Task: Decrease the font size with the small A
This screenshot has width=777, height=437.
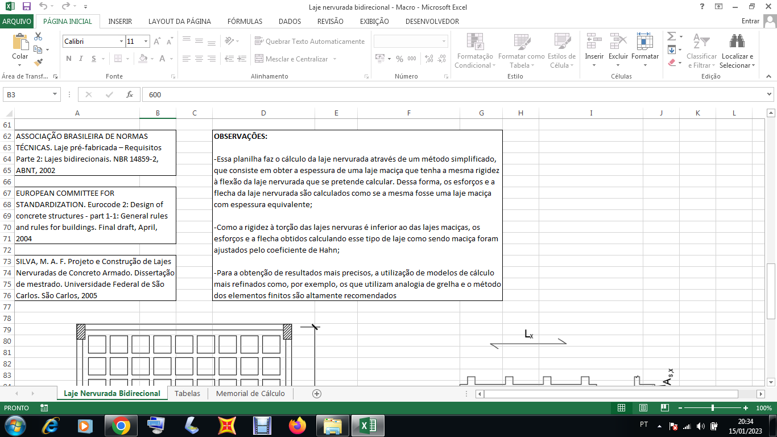Action: coord(170,42)
